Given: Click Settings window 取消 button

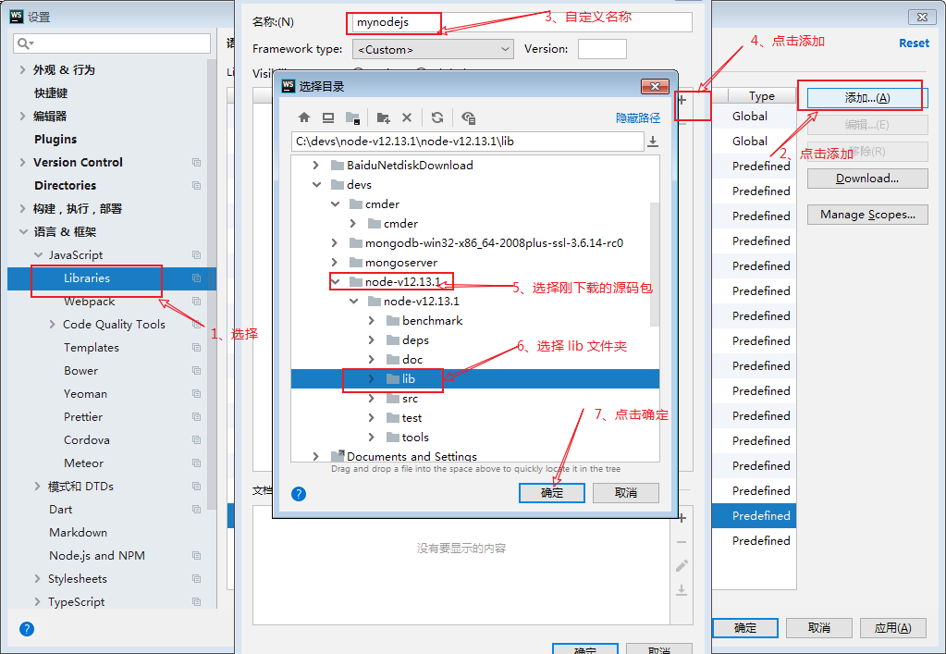Looking at the screenshot, I should click(x=818, y=628).
